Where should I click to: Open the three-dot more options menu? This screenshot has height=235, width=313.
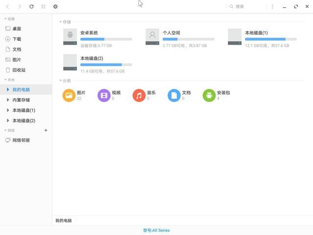(x=272, y=6)
